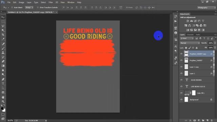Image resolution: width=217 pixels, height=122 pixels.
Task: Click the foreground color swatch
Action: (x=2, y=108)
